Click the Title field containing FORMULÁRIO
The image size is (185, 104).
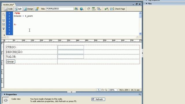click(x=60, y=9)
